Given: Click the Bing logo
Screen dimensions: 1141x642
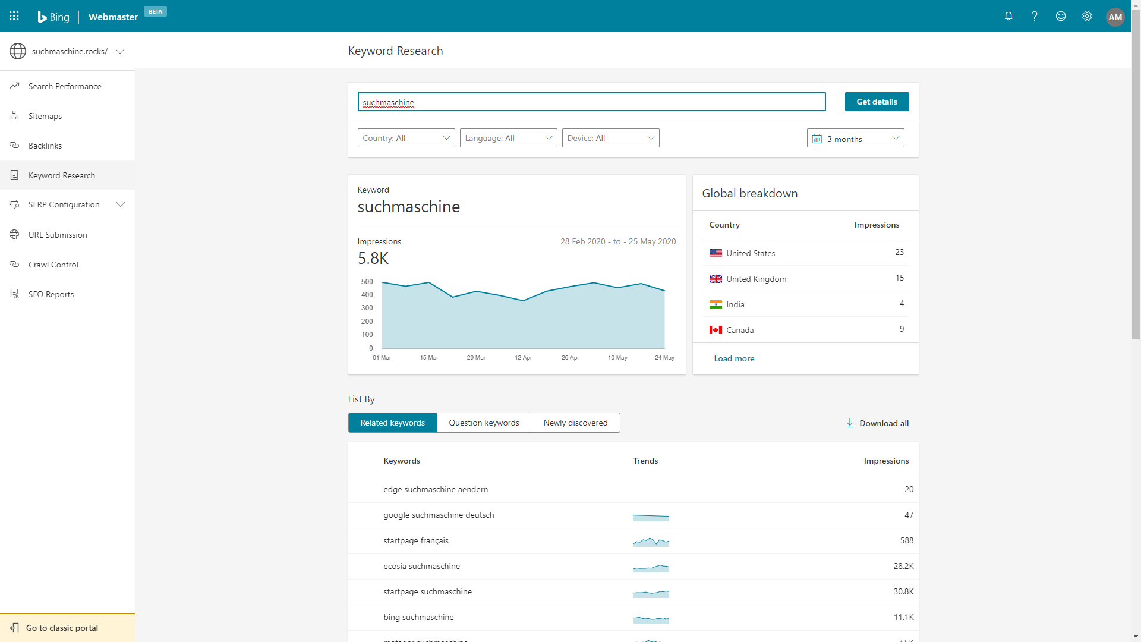Looking at the screenshot, I should click(x=53, y=17).
